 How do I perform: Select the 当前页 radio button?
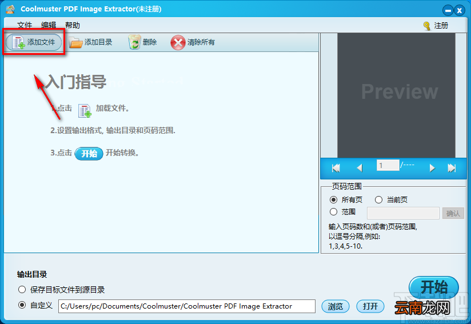(378, 199)
